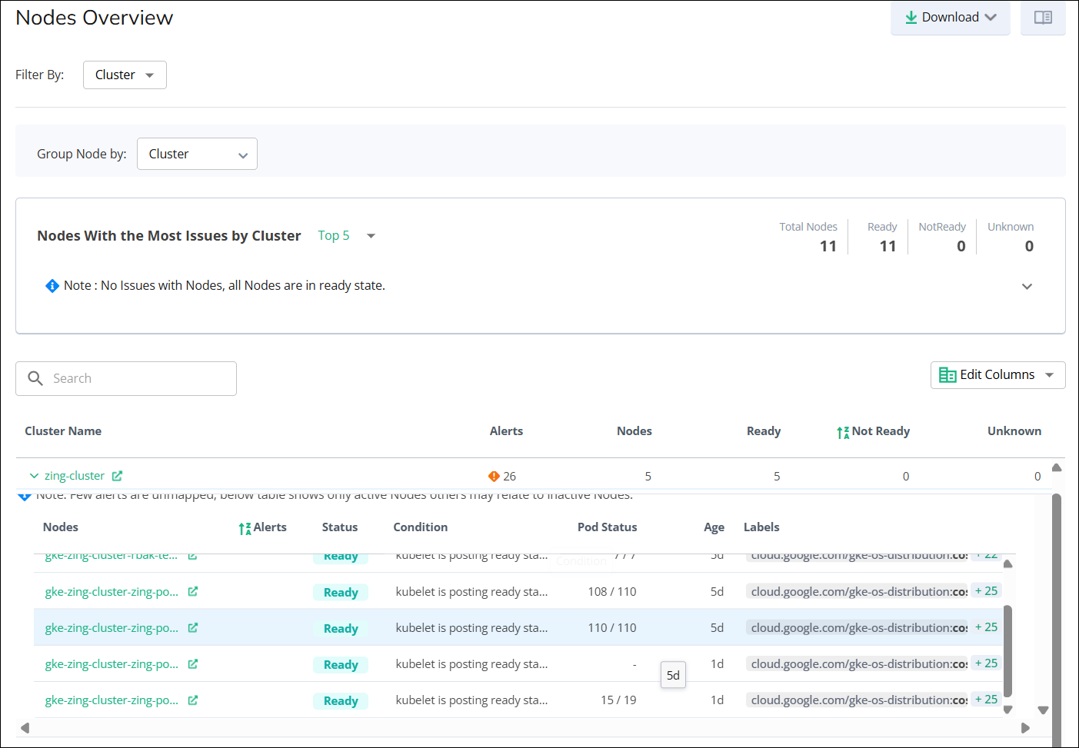Open Group Node by Cluster combo box

pos(197,154)
